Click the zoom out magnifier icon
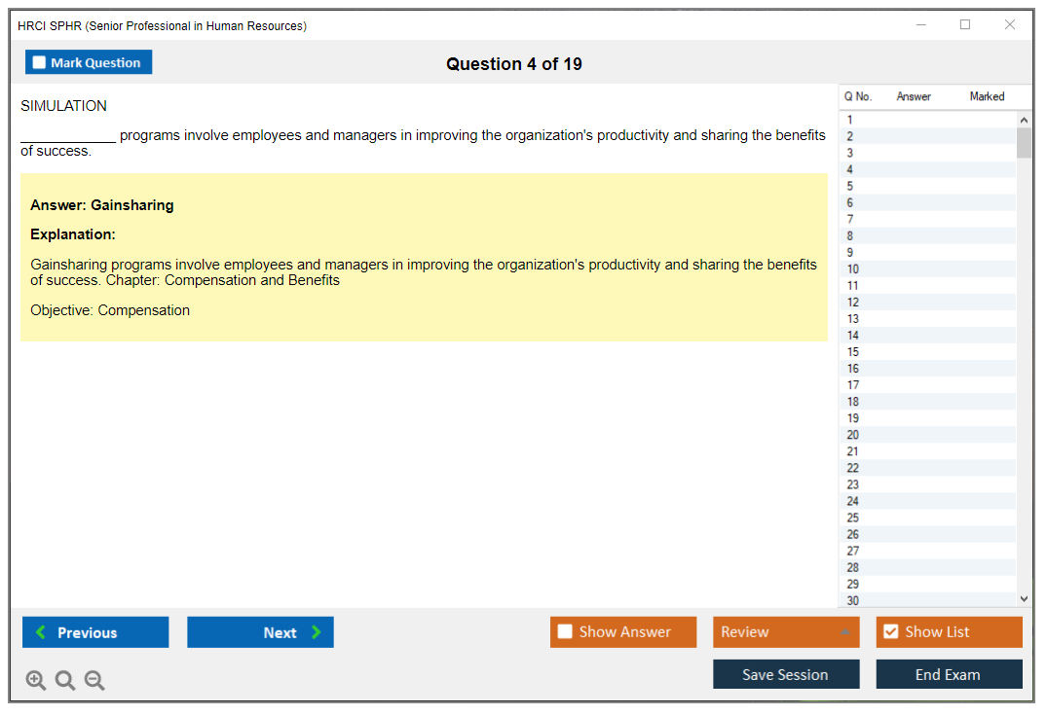The width and height of the screenshot is (1047, 715). [94, 681]
